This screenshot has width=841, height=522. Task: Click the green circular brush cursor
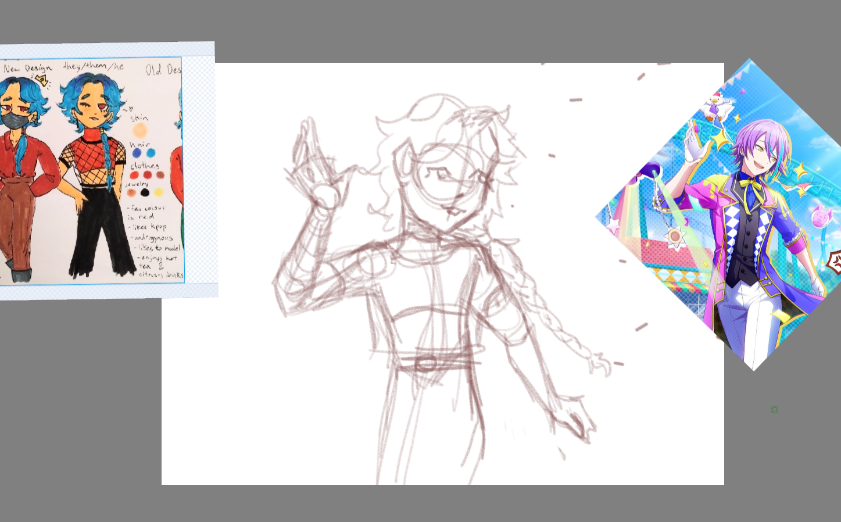(x=774, y=410)
